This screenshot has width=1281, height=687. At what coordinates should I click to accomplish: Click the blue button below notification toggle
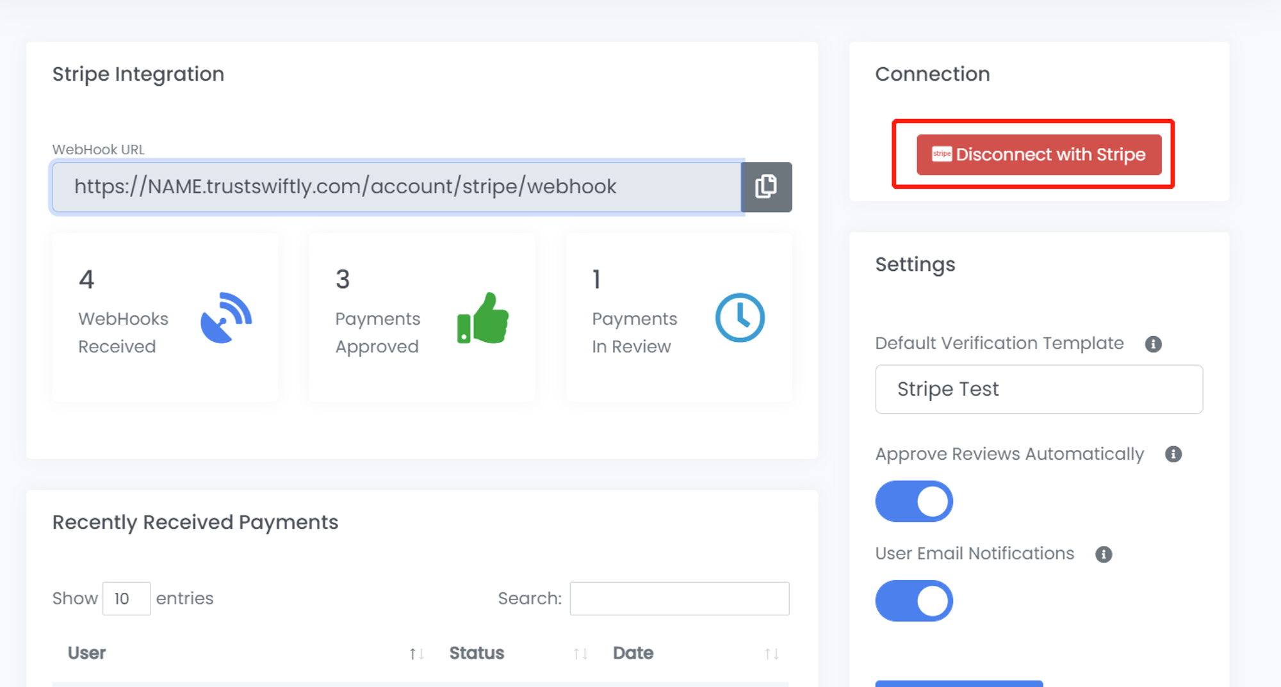[958, 683]
